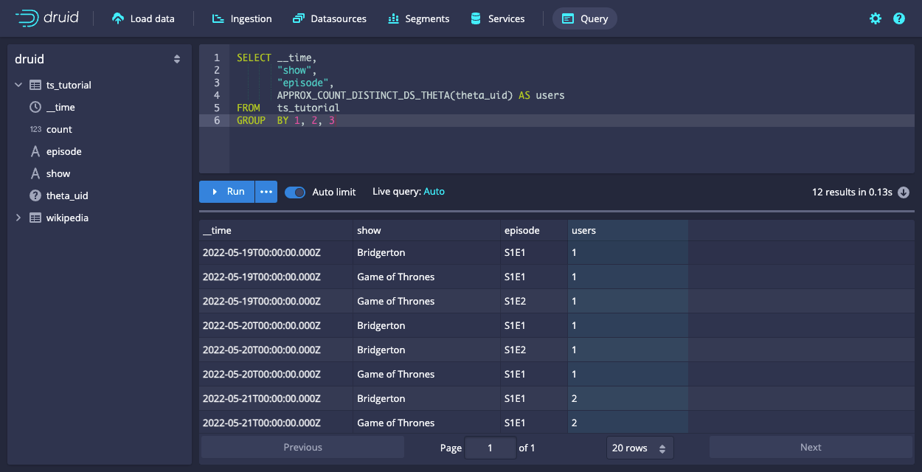This screenshot has height=472, width=922.
Task: Run the SQL query
Action: (x=227, y=192)
